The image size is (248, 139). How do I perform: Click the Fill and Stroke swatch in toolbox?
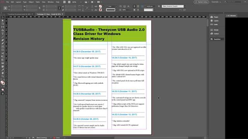click(3, 83)
